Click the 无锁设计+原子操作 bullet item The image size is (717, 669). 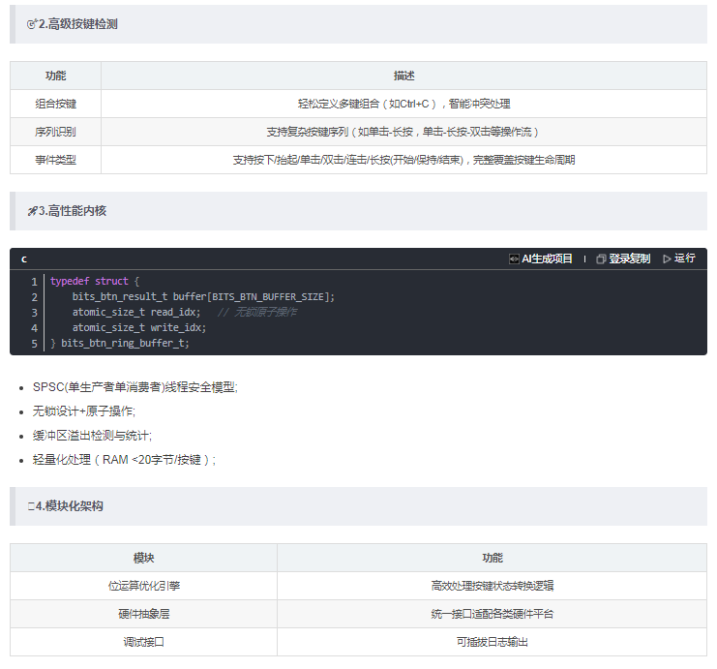tap(84, 411)
